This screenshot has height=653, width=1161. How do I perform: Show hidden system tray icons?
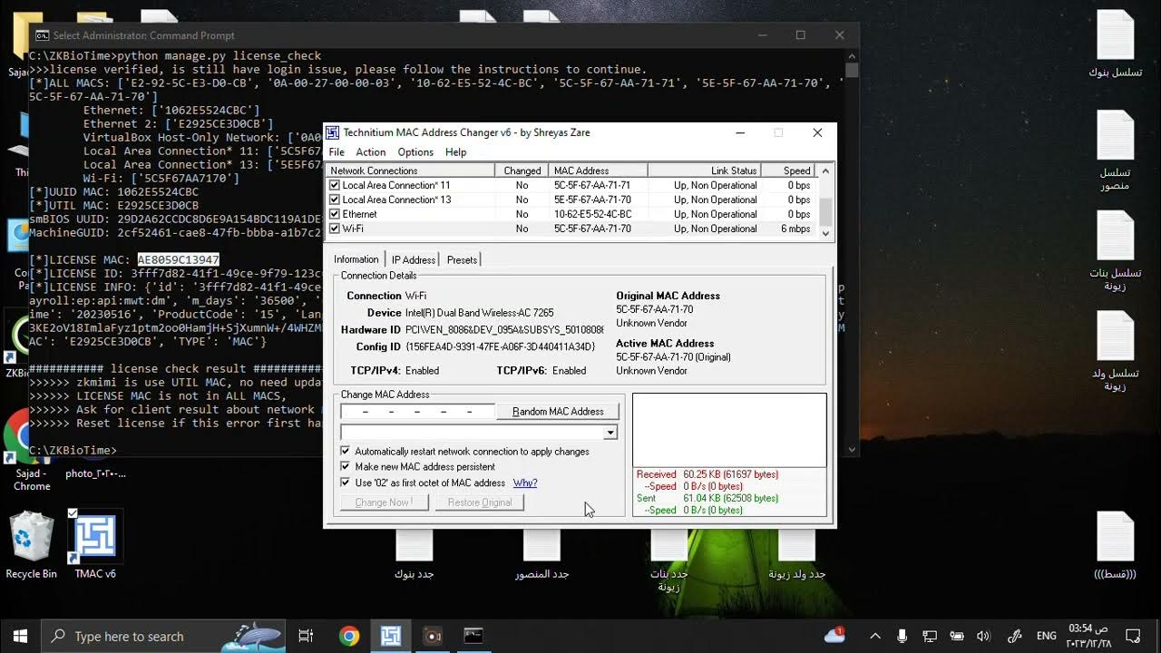874,636
